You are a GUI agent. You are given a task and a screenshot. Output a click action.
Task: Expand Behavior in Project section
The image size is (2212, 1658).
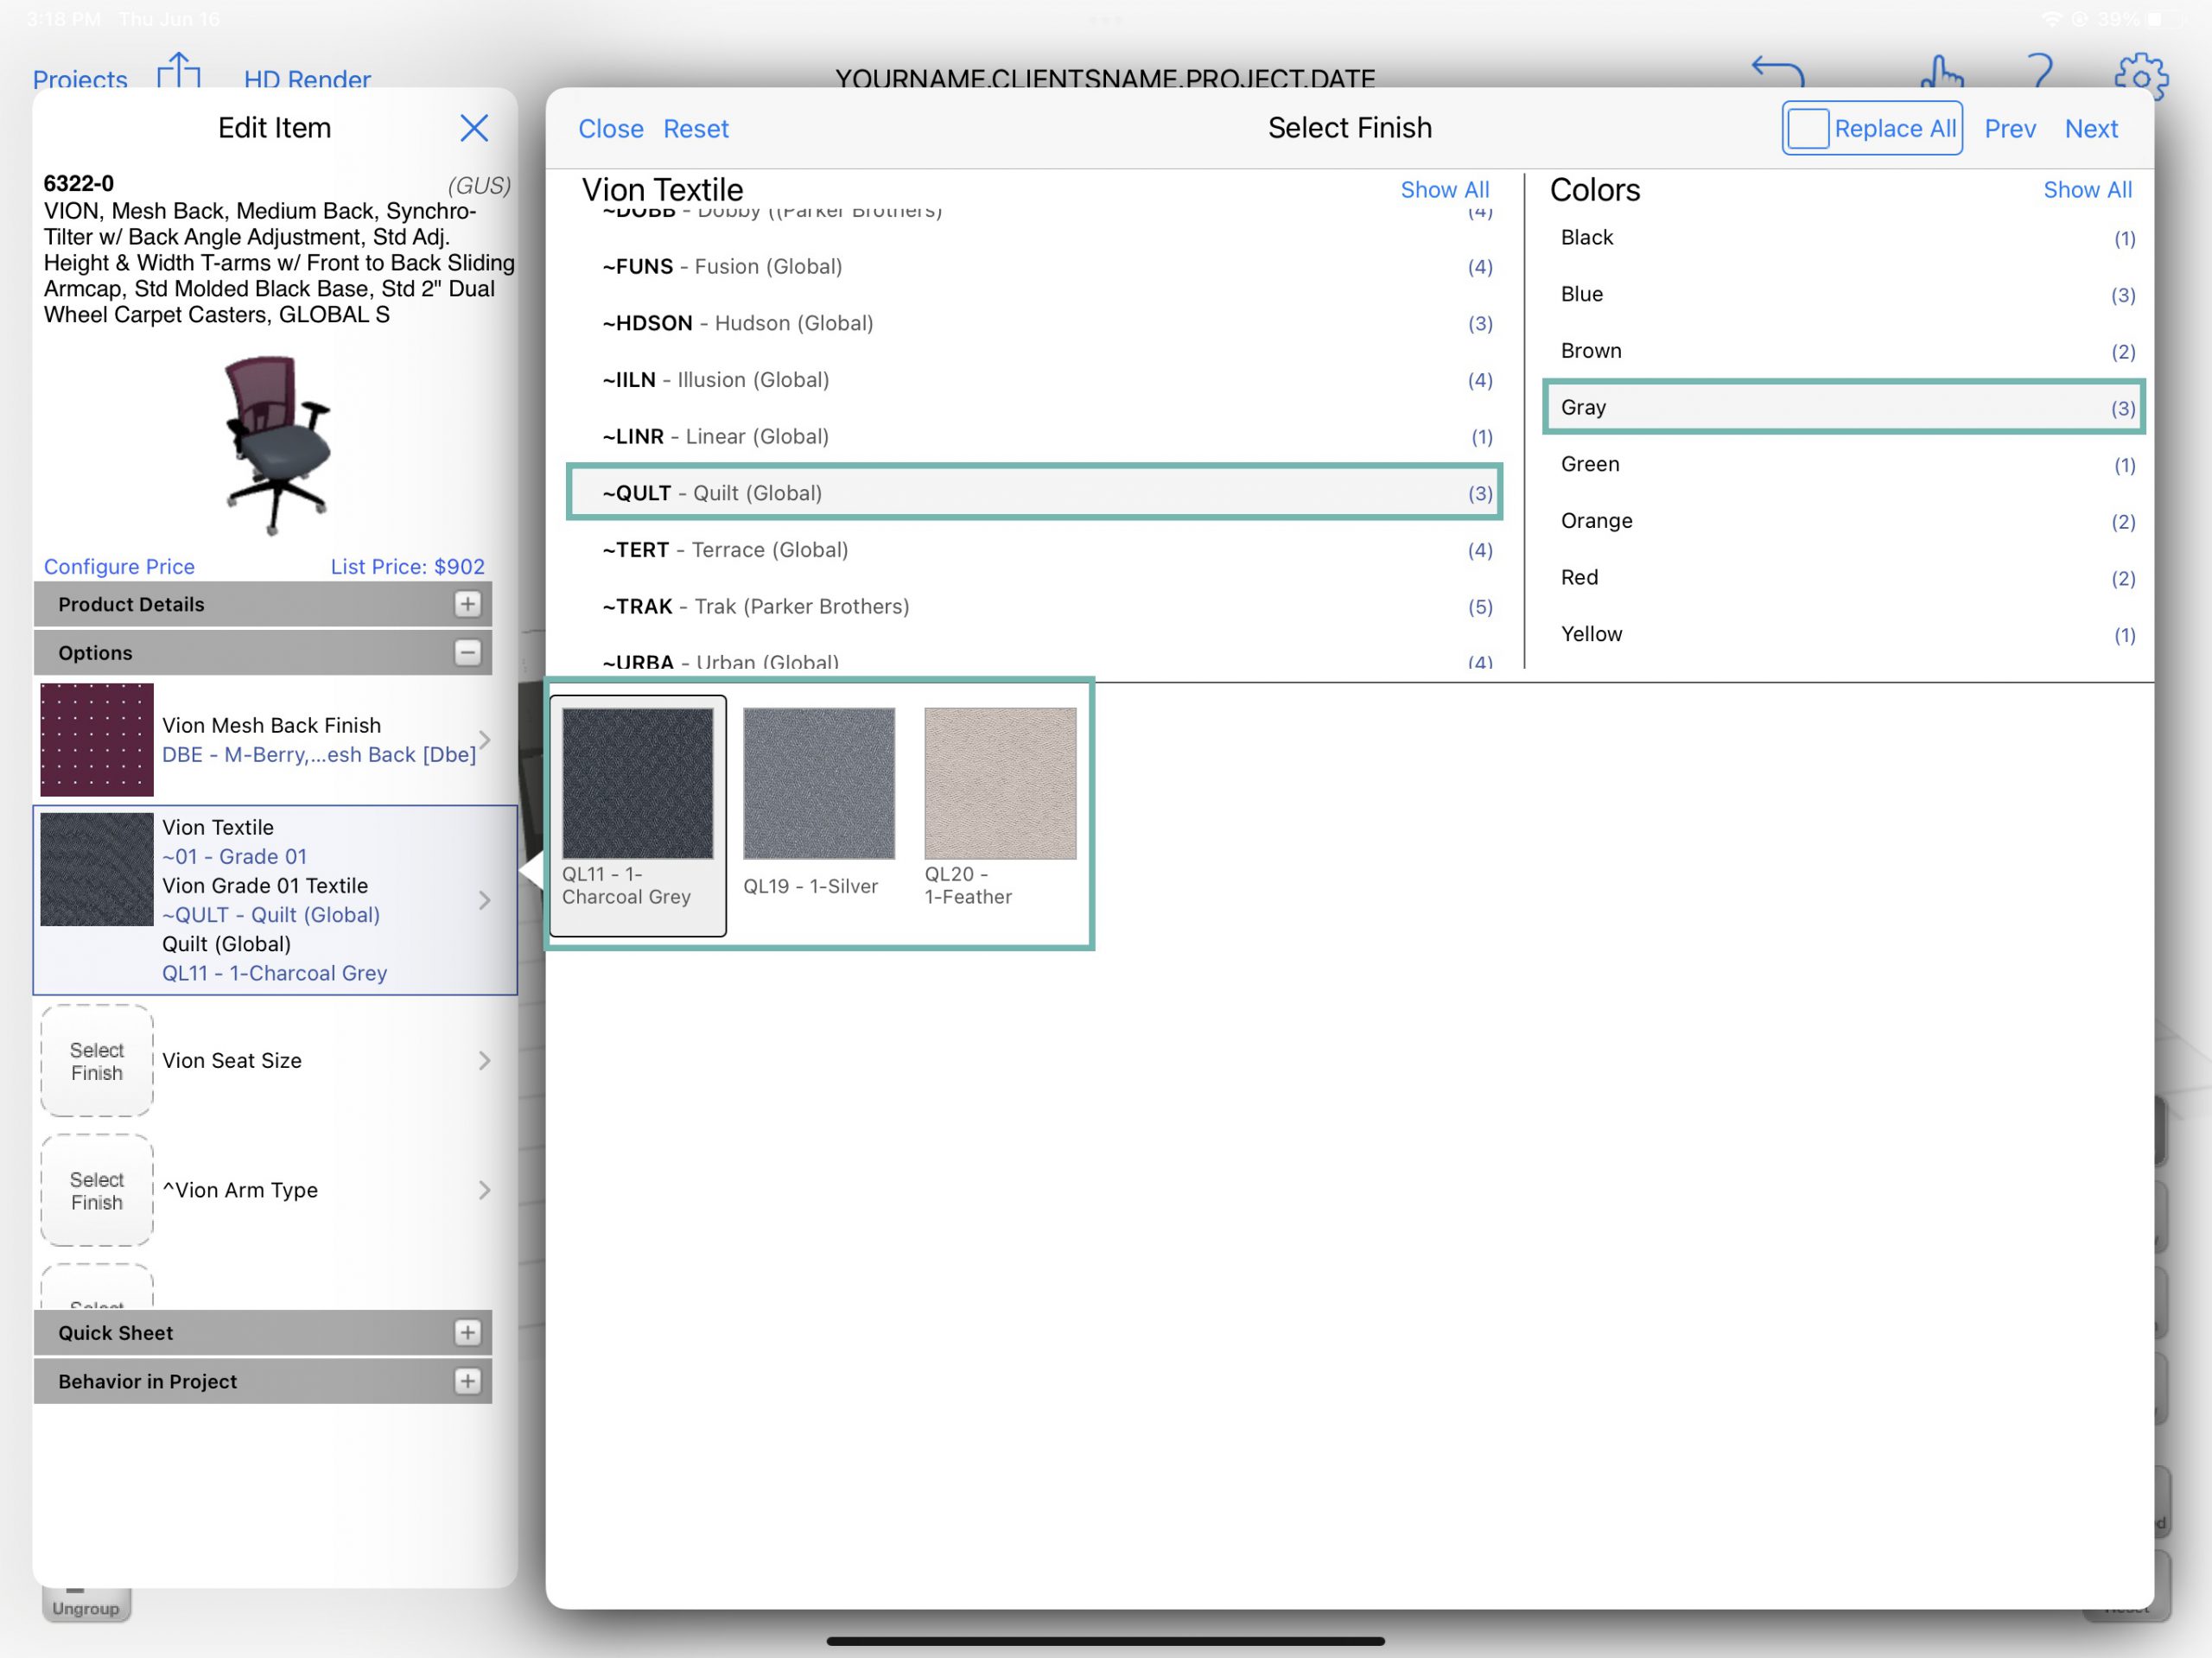467,1381
